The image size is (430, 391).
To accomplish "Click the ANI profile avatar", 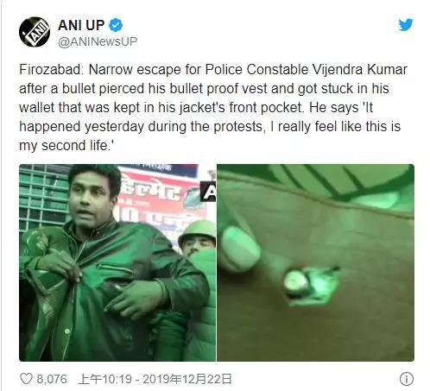I will [35, 32].
